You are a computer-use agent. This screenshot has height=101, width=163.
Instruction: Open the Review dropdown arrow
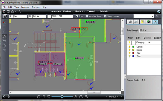[x=73, y=11]
